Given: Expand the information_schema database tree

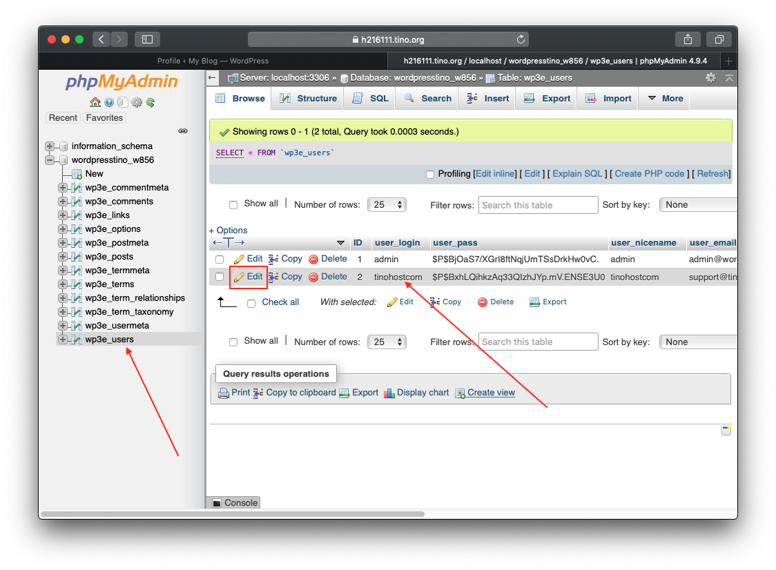Looking at the screenshot, I should coord(50,146).
